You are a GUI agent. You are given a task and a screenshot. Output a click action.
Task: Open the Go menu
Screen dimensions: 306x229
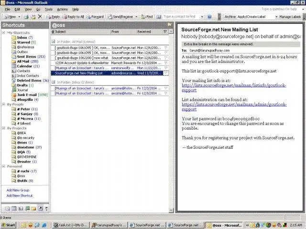[x=38, y=9]
